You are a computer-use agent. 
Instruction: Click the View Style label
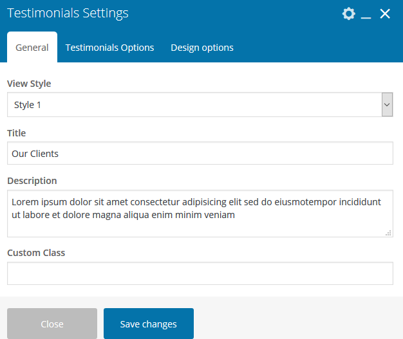click(x=29, y=84)
